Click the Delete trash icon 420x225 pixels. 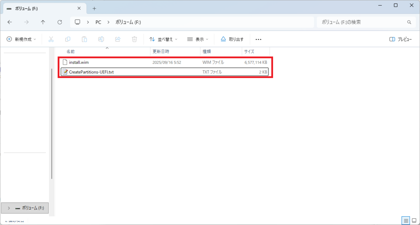click(x=134, y=39)
